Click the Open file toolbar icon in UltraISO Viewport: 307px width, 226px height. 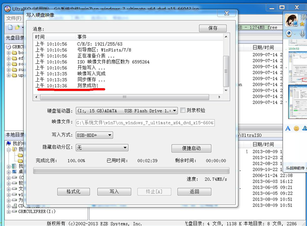17,28
